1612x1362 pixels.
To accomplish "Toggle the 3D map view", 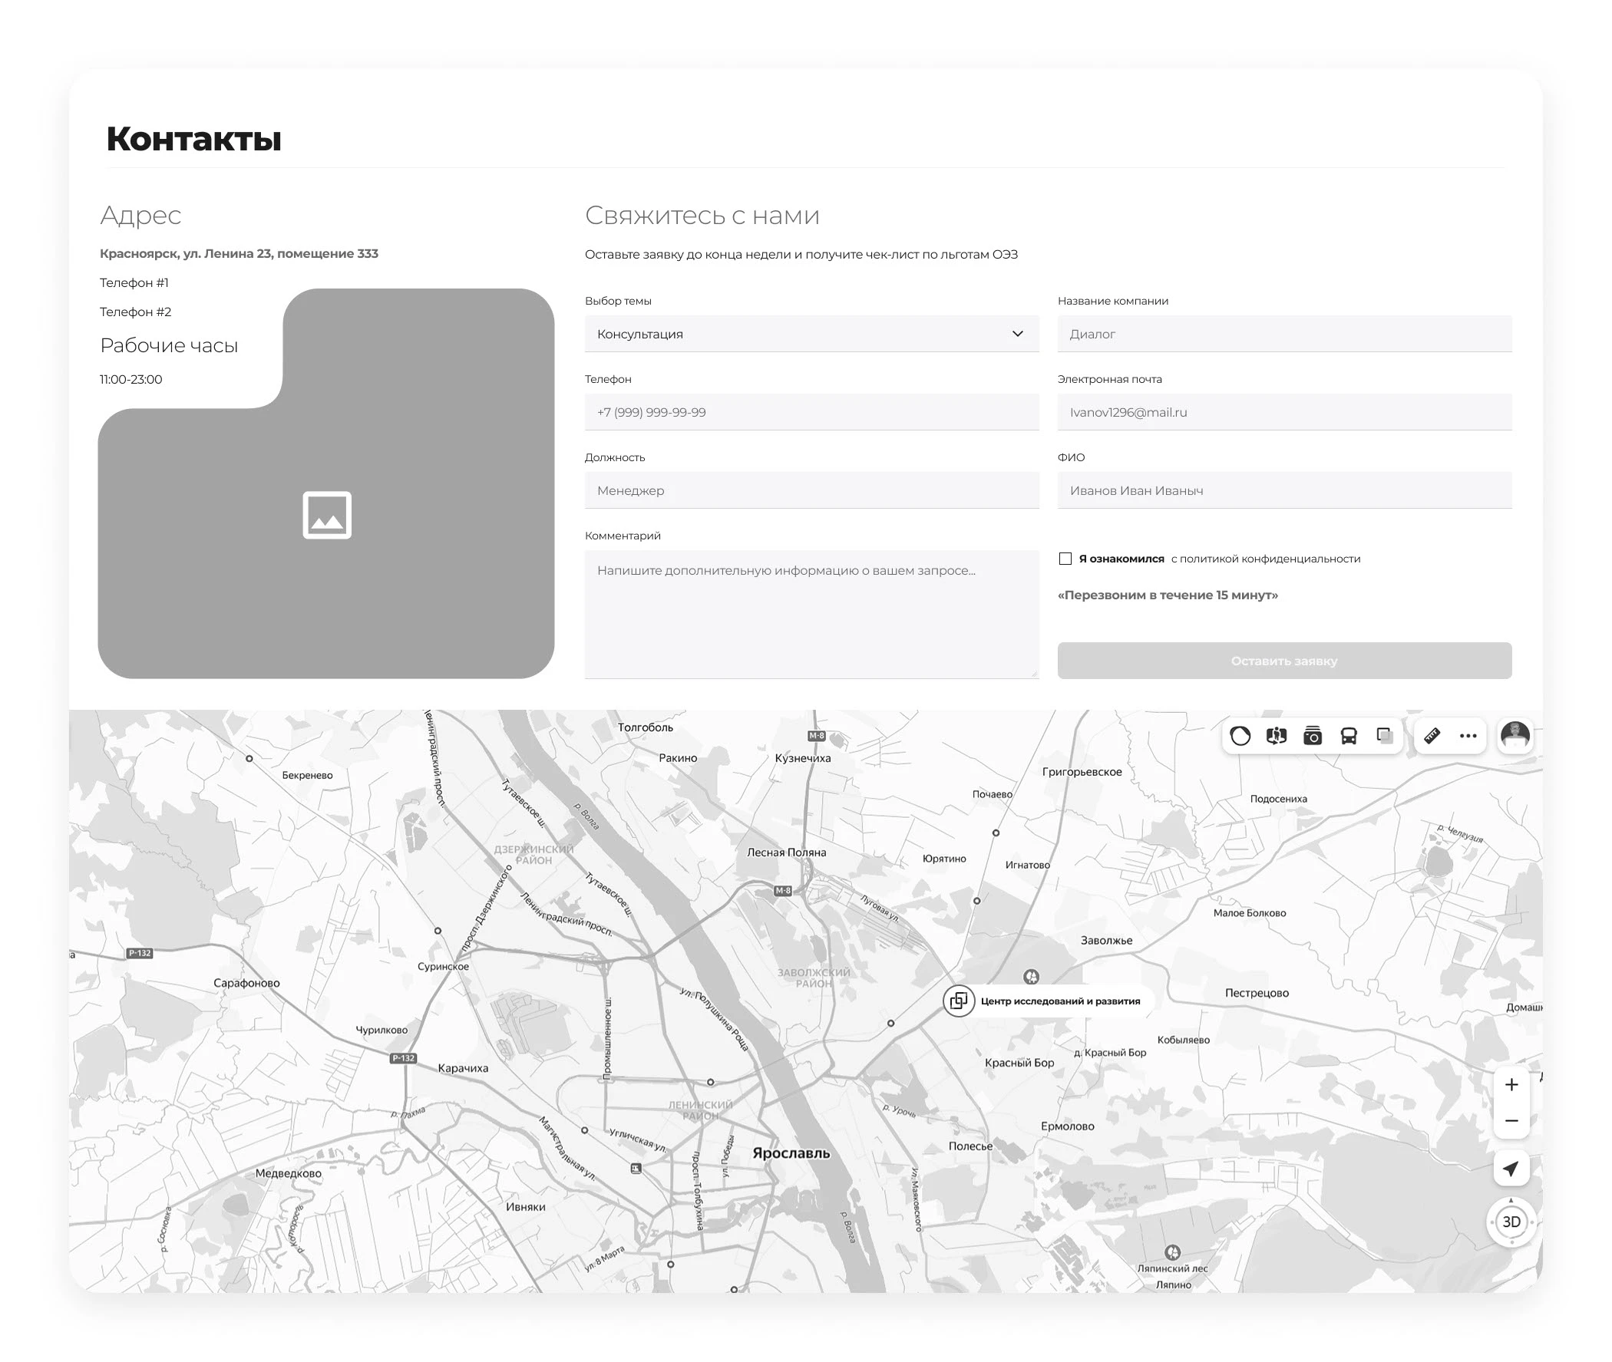I will (x=1511, y=1222).
